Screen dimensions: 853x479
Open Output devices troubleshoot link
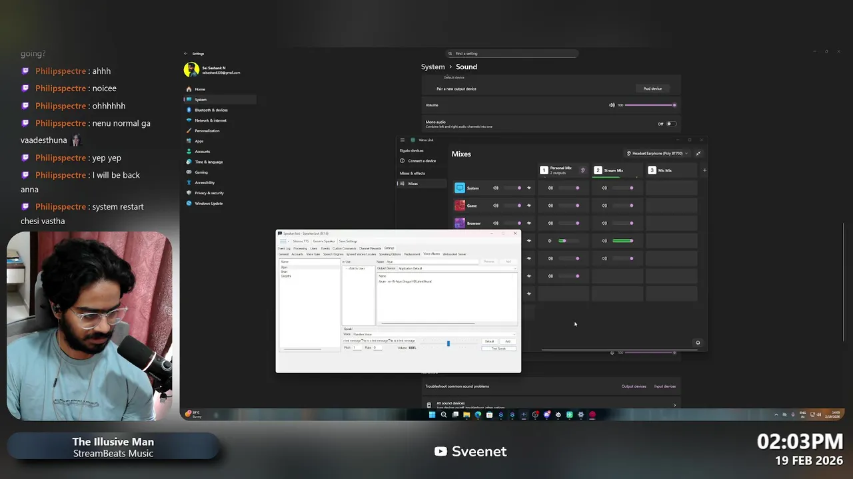click(634, 387)
